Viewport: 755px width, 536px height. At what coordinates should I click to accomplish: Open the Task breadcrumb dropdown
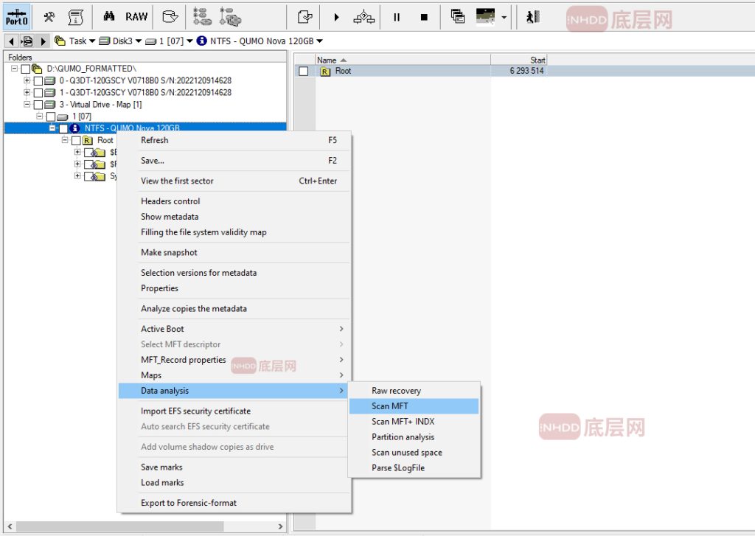pos(92,41)
